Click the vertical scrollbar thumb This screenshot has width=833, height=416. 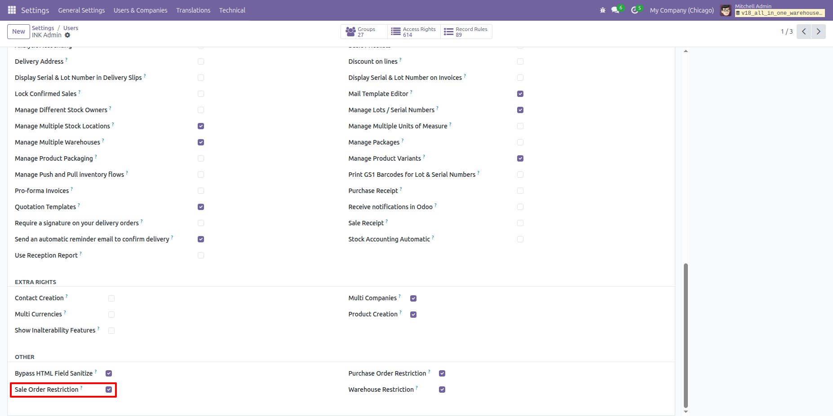(x=686, y=336)
